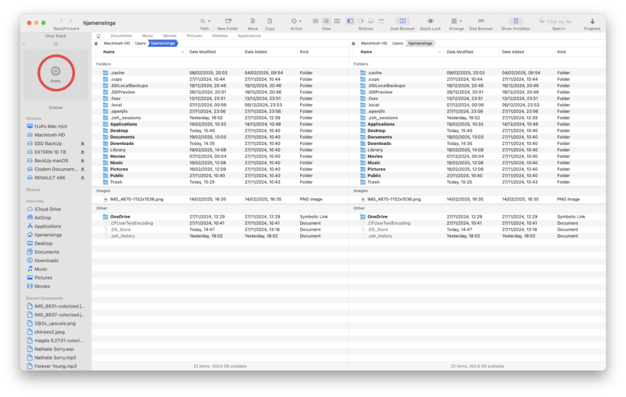Click Macintosh HD in right pane path bar
Screen dimensions: 626x397
[374, 43]
